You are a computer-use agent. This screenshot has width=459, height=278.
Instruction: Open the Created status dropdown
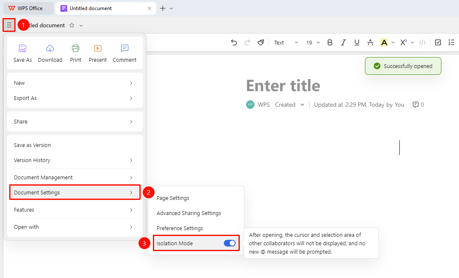pyautogui.click(x=290, y=105)
